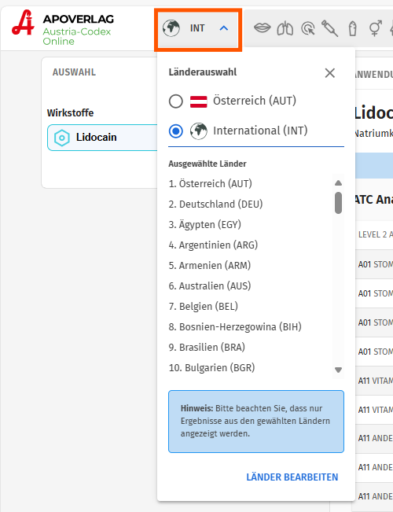The image size is (393, 512).
Task: Select the International (INT) radio button
Action: point(175,131)
